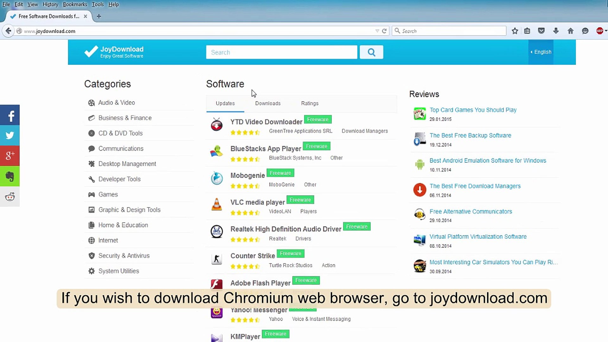
Task: Click inside the JoyDownload search field
Action: coord(281,52)
